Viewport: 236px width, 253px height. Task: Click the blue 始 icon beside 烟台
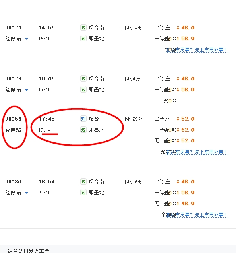[83, 119]
